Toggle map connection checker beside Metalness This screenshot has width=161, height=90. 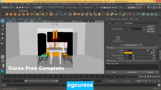pos(154,58)
